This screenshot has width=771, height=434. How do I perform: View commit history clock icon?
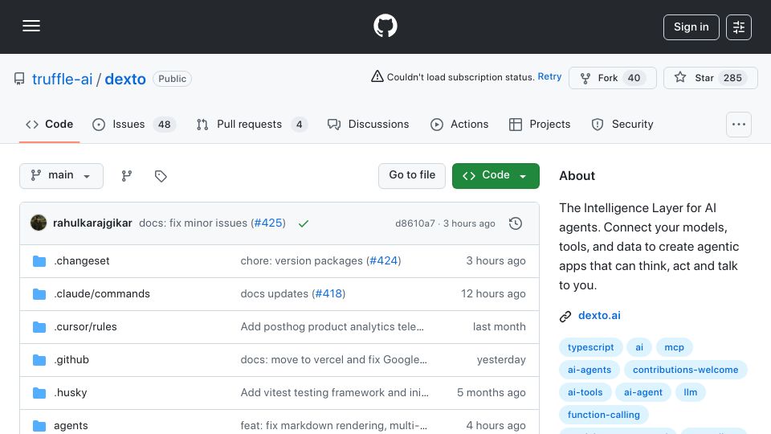point(516,223)
